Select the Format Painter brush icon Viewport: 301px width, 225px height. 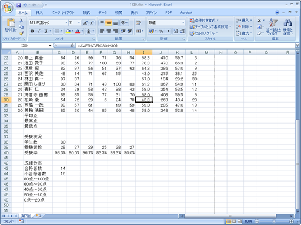click(x=21, y=33)
